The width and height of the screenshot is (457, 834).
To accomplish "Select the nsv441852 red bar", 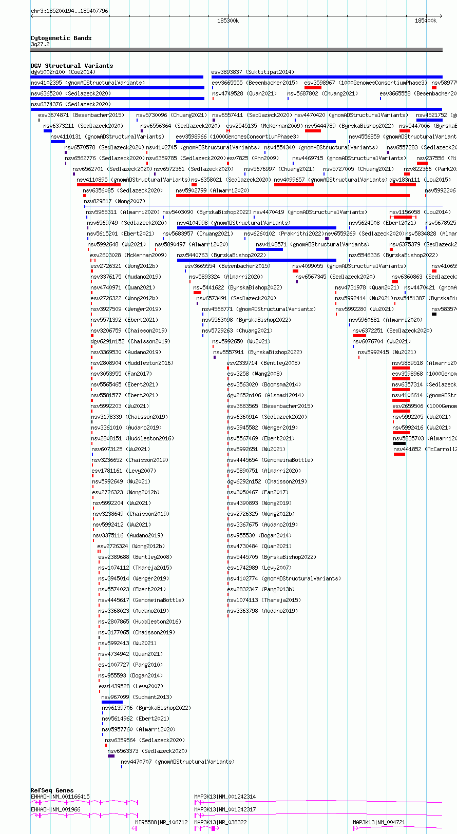I will click(399, 454).
